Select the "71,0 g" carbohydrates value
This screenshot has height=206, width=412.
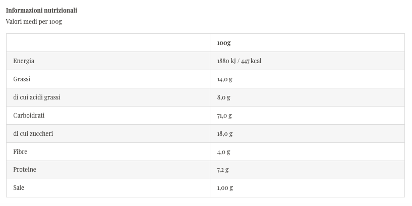pyautogui.click(x=224, y=116)
